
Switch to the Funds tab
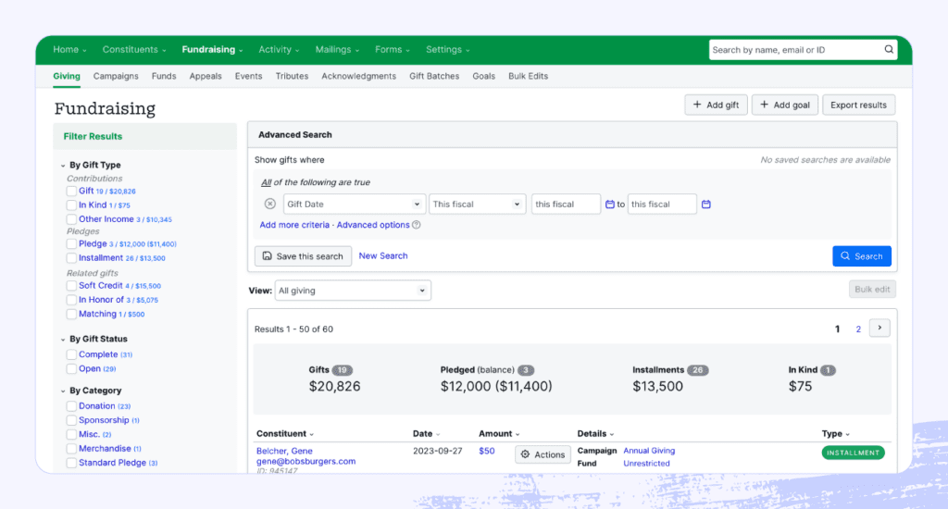point(164,76)
